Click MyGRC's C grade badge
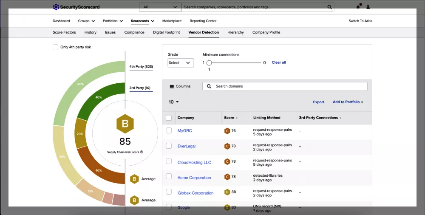This screenshot has width=425, height=215. (227, 131)
